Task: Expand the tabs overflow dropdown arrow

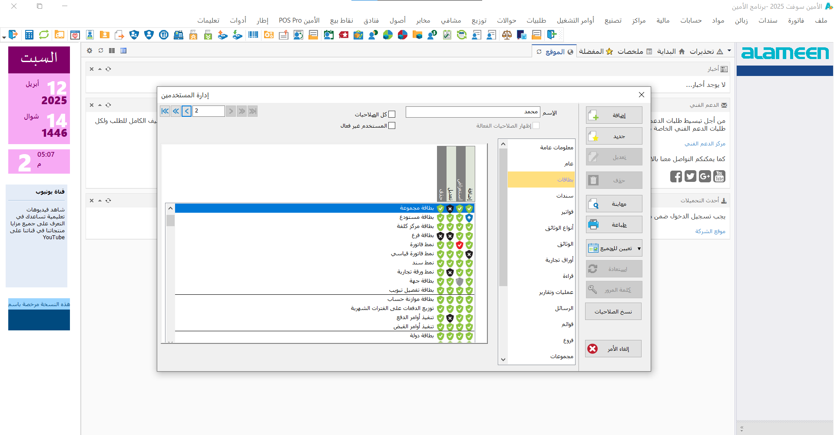Action: (x=729, y=51)
